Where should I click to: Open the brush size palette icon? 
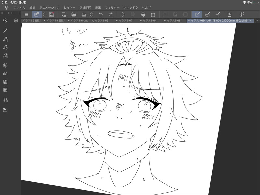(x=6, y=55)
